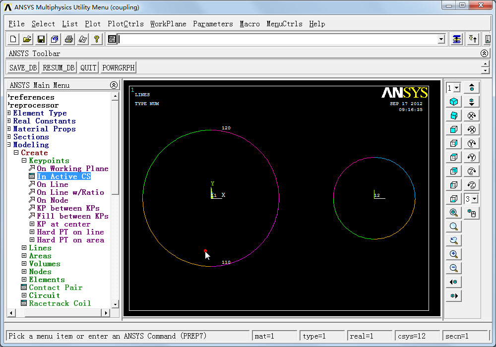Click the Print icon in the toolbar

tap(69, 39)
